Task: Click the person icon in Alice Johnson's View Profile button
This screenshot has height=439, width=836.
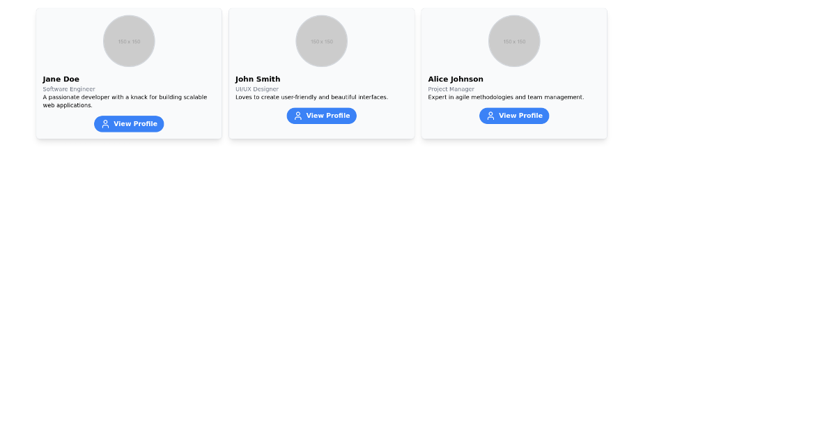Action: (x=490, y=116)
